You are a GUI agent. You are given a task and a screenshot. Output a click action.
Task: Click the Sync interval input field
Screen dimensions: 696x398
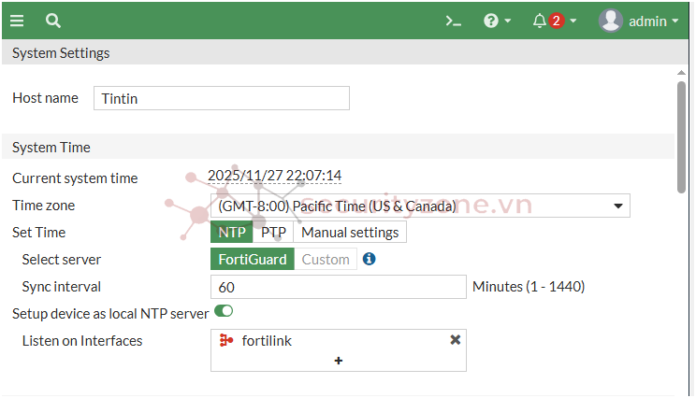(338, 287)
